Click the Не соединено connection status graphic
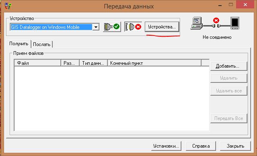The image size is (257, 156). (x=215, y=23)
